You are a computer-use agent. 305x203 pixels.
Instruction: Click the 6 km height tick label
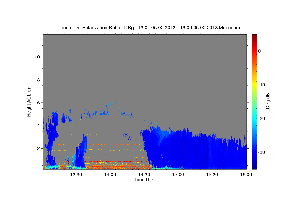tap(38, 103)
